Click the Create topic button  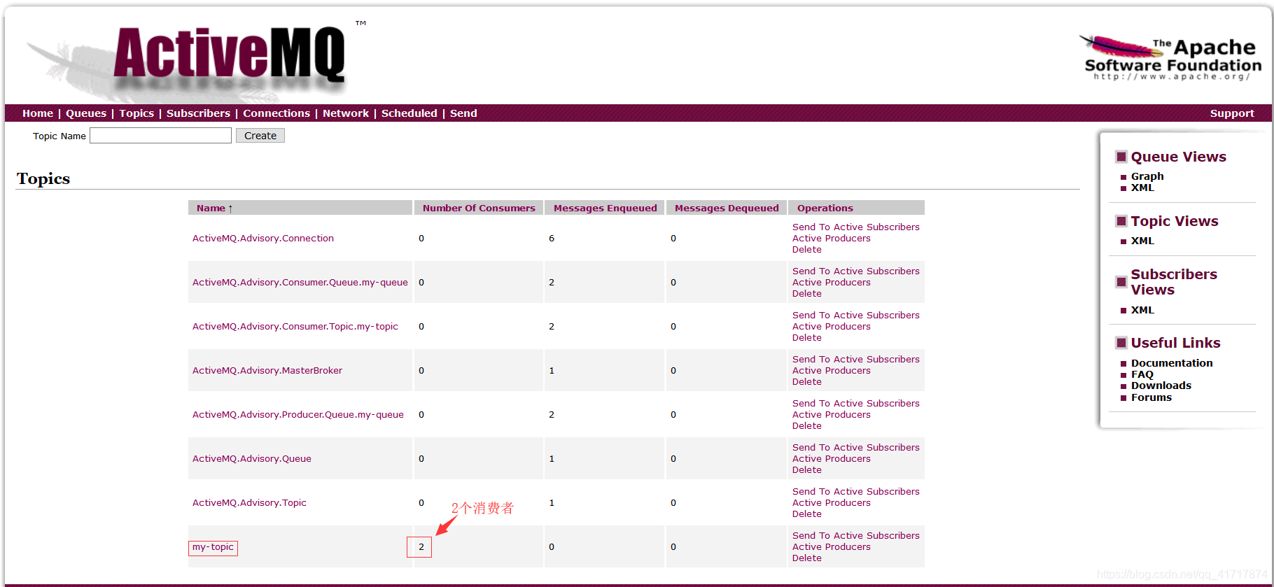tap(260, 136)
